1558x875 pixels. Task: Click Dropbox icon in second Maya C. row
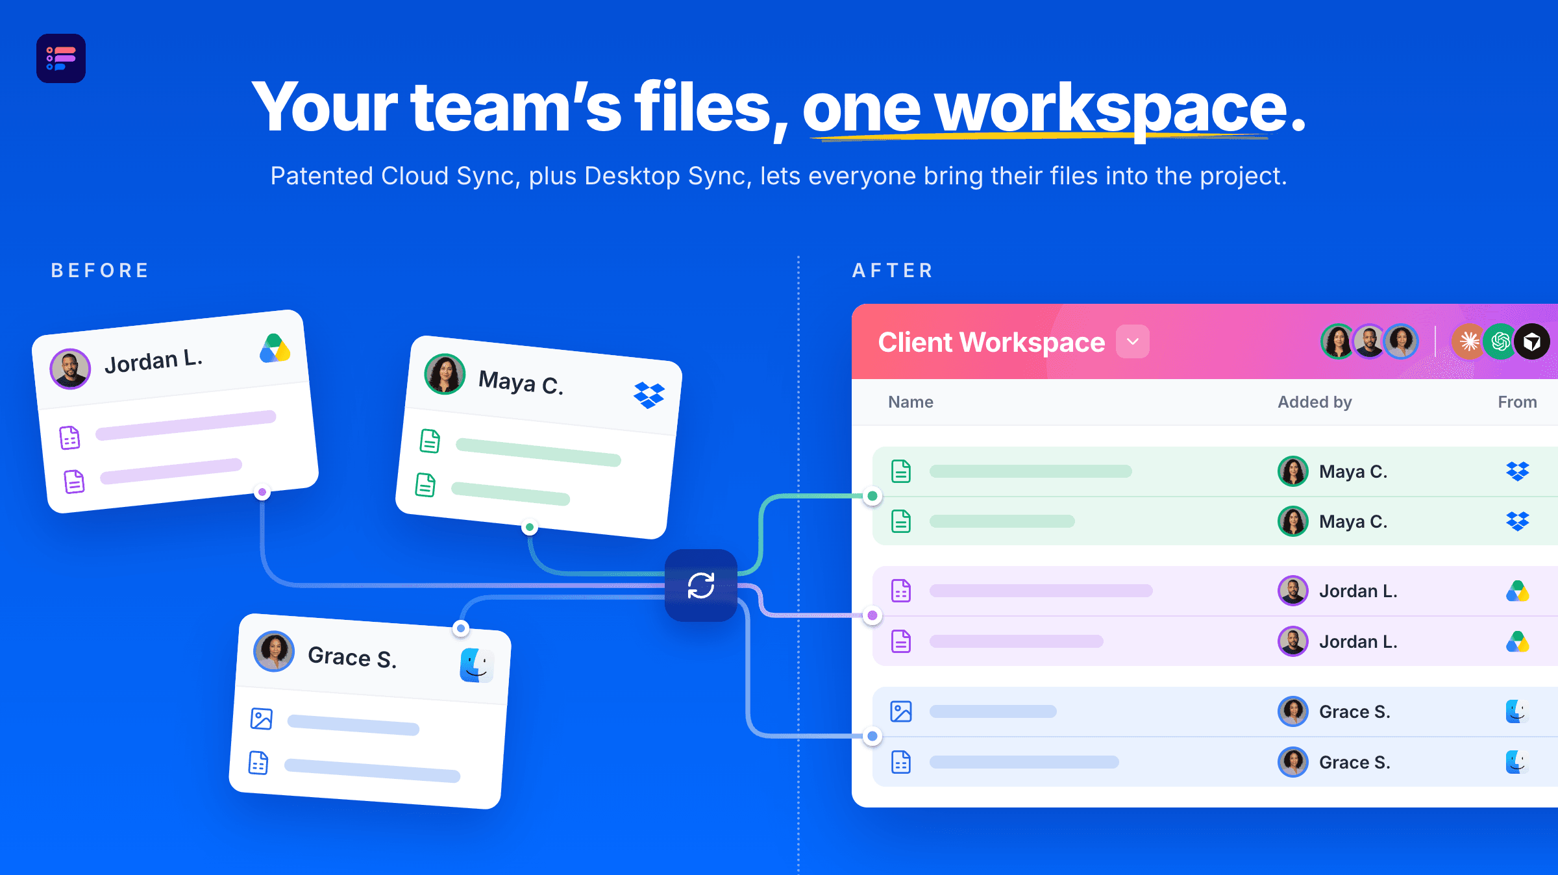[x=1518, y=521]
